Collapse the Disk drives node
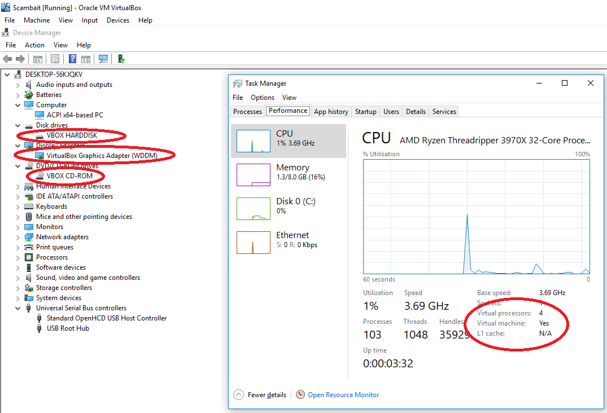 [18, 125]
